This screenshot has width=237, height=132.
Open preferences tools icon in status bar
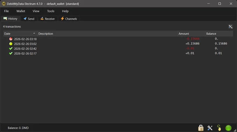(x=210, y=128)
